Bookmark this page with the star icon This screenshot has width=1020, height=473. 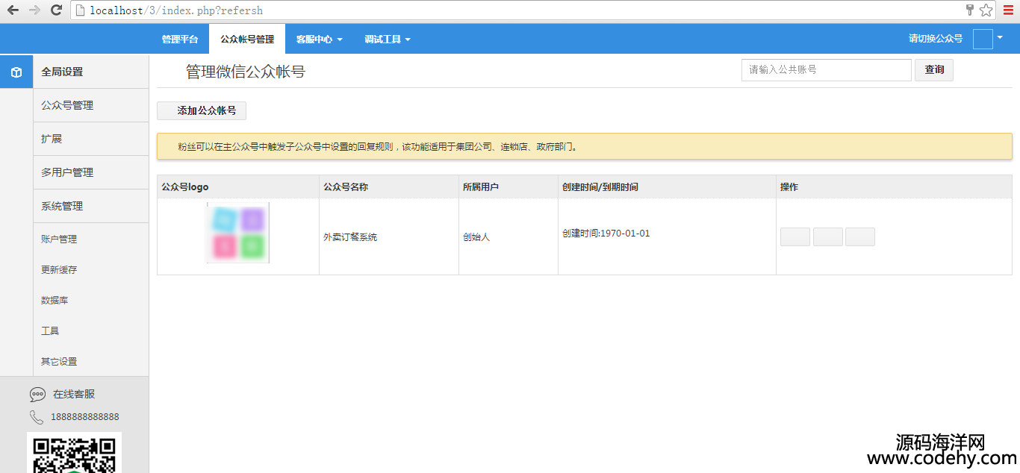coord(986,10)
